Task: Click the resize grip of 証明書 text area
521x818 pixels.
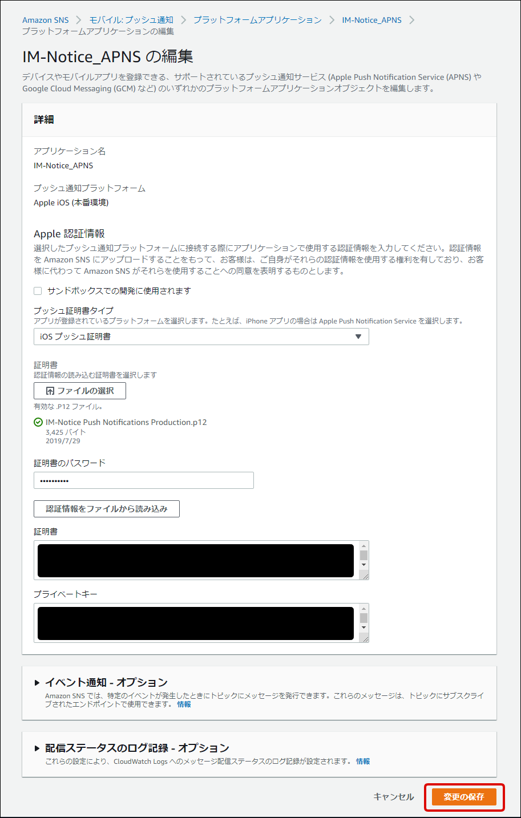Action: point(365,576)
